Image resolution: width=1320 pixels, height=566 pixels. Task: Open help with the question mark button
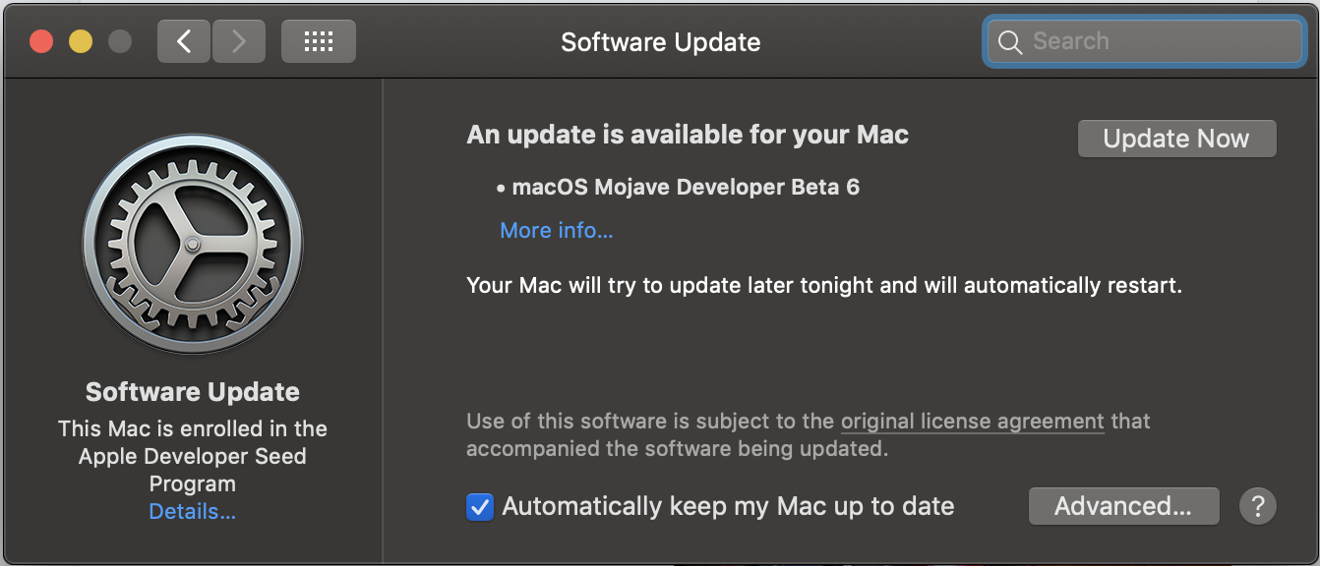pos(1257,506)
